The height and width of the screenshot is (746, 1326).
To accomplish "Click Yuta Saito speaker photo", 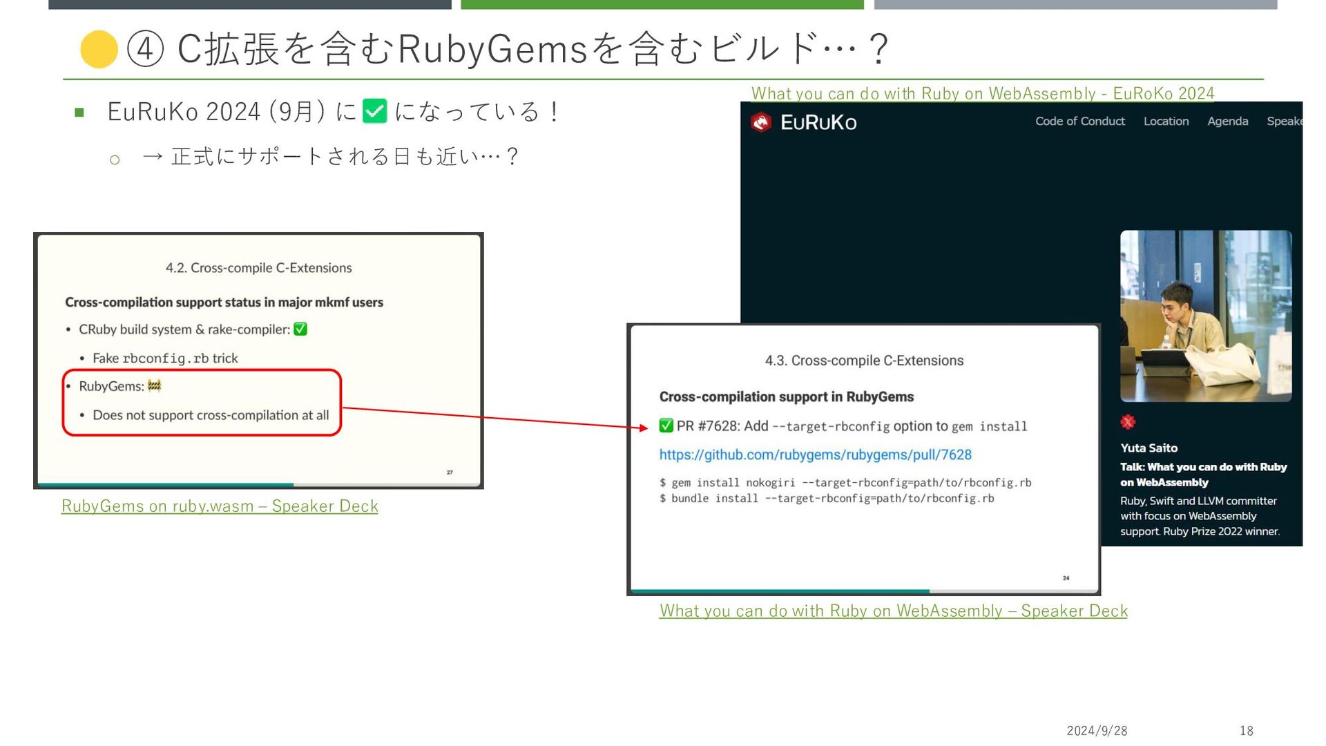I will tap(1205, 316).
